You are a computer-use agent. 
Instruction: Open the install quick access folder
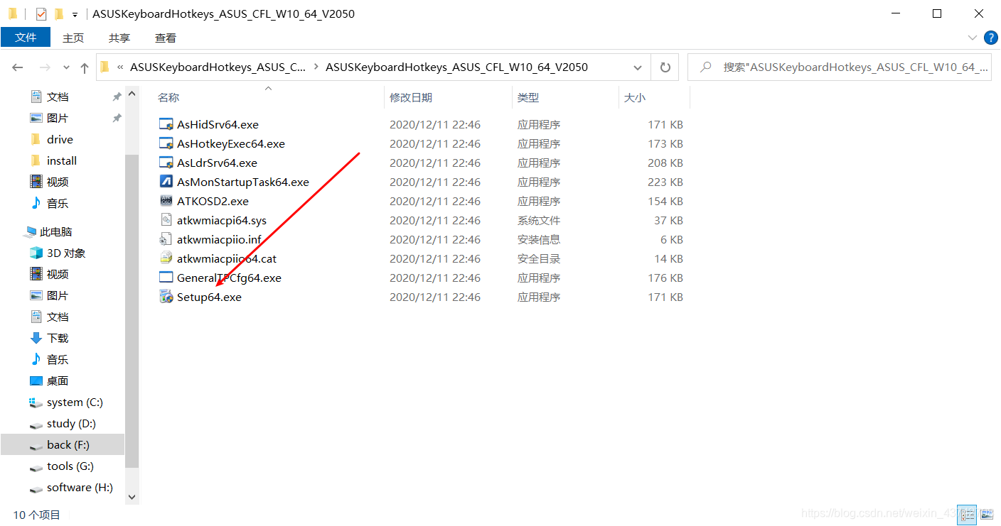pyautogui.click(x=61, y=160)
